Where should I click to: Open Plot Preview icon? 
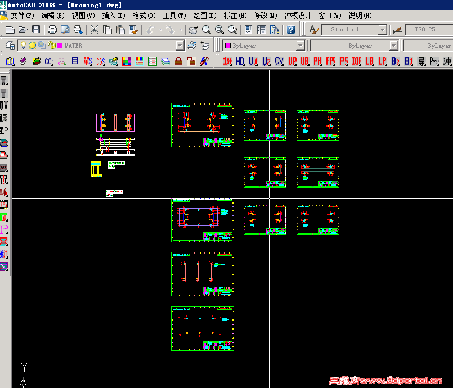click(65, 30)
